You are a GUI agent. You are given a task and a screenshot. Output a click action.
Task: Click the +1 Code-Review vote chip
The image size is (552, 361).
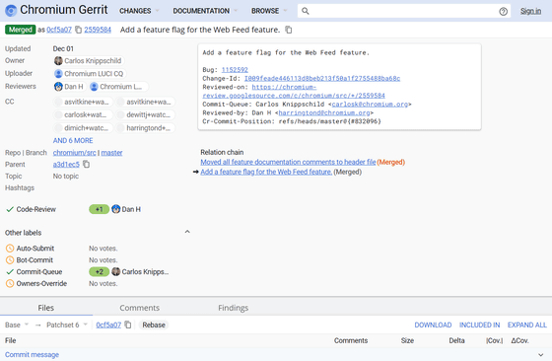[x=99, y=209]
